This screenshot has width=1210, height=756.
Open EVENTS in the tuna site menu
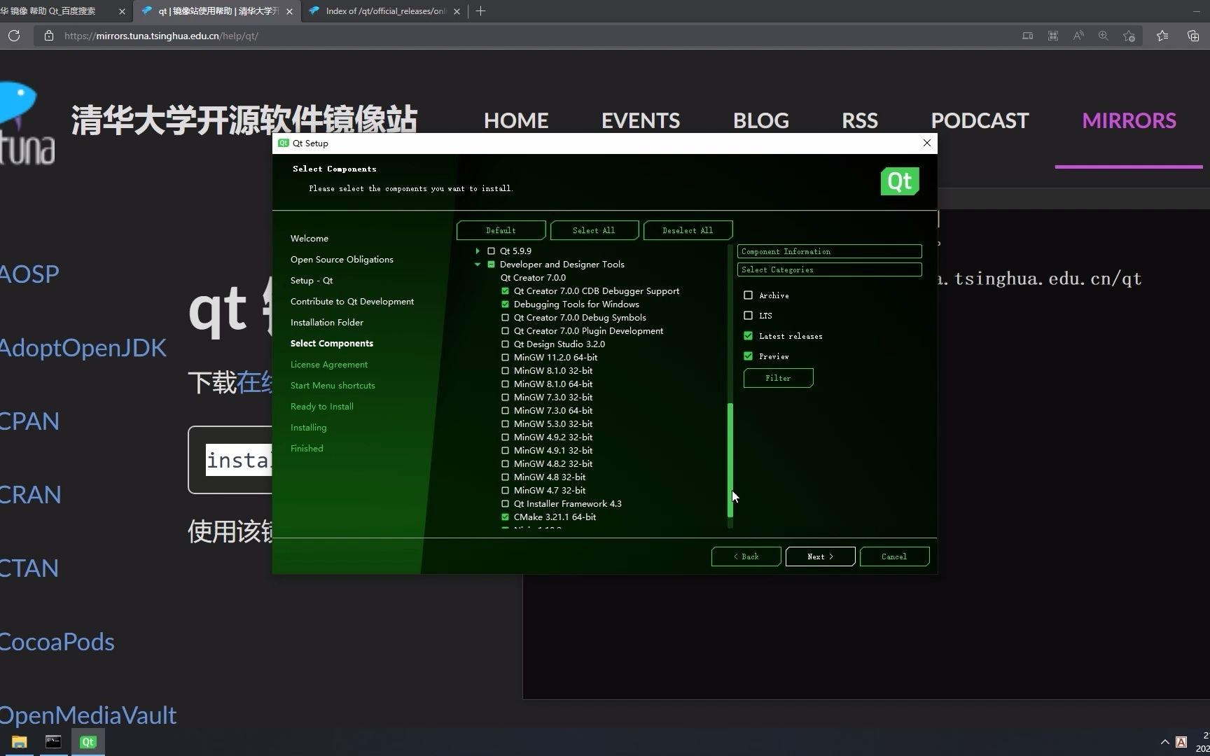[x=641, y=120]
